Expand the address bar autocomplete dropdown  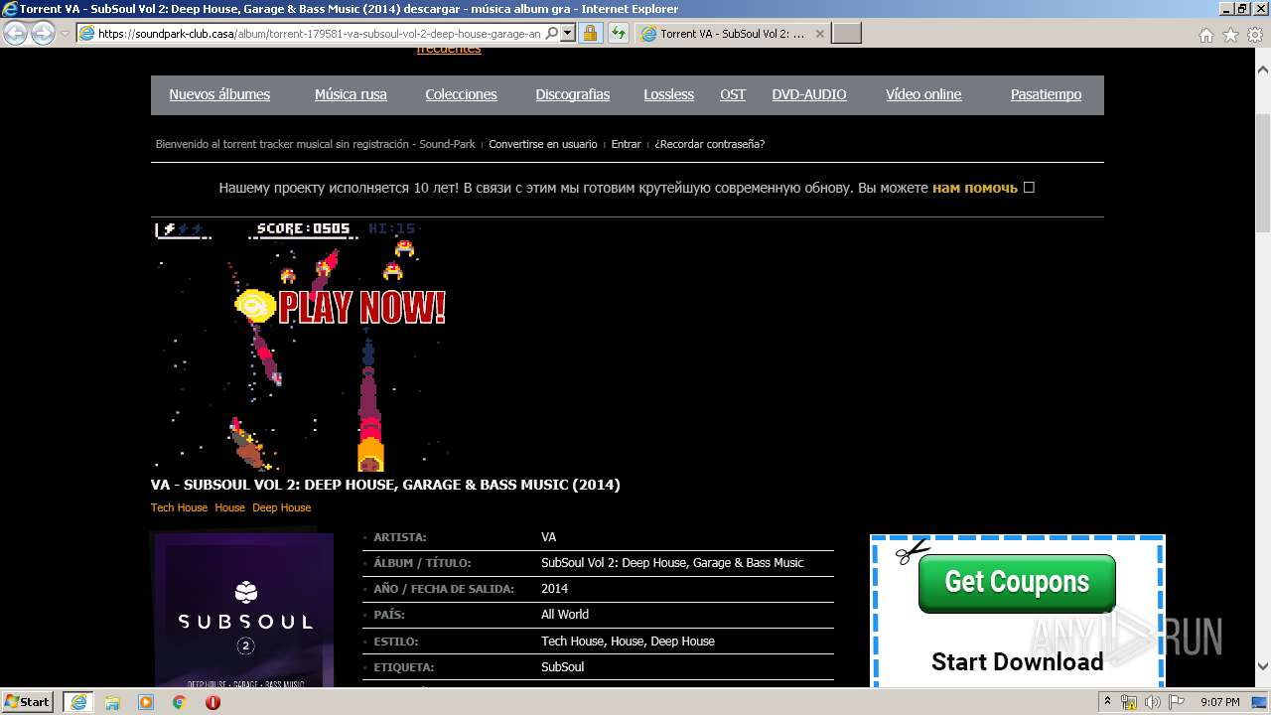coord(568,34)
